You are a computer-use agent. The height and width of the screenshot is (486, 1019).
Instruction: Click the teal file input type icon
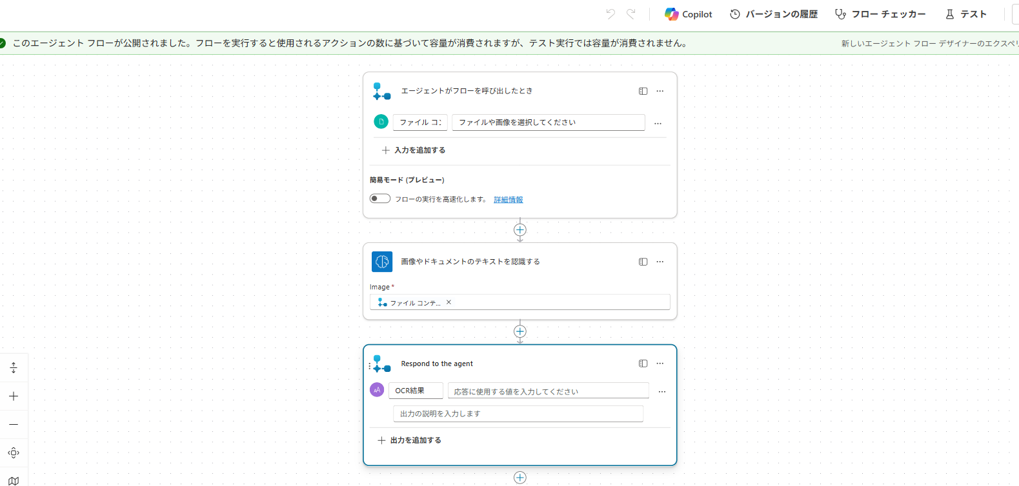pyautogui.click(x=381, y=121)
